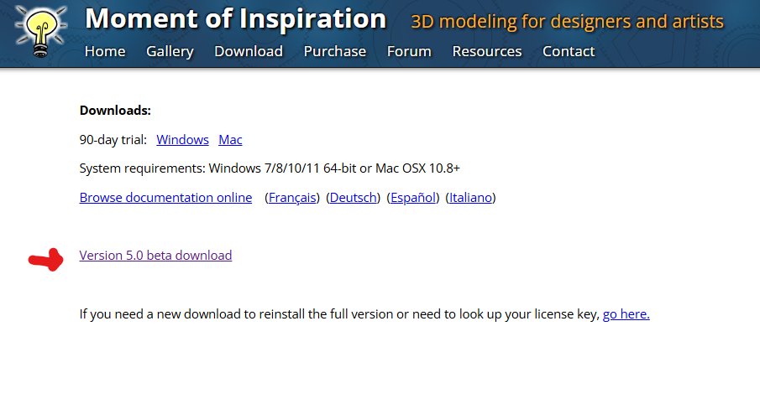Download the Mac 90-day trial
This screenshot has height=409, width=760.
(230, 140)
